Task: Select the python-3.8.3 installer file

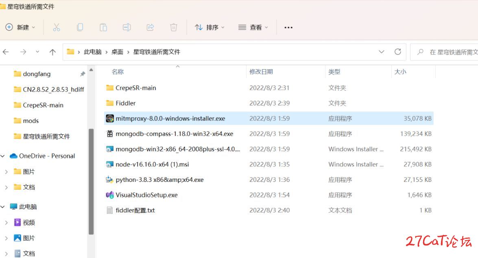Action: (x=268, y=179)
